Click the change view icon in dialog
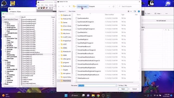The image size is (174, 98). point(129,11)
